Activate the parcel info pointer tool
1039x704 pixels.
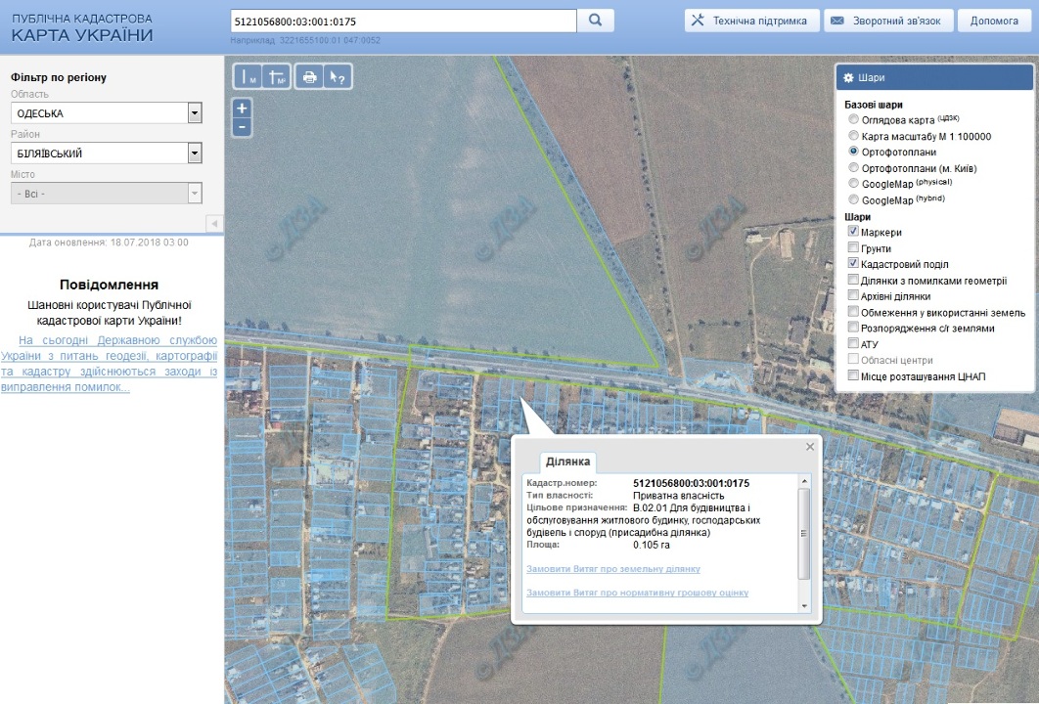pyautogui.click(x=337, y=77)
